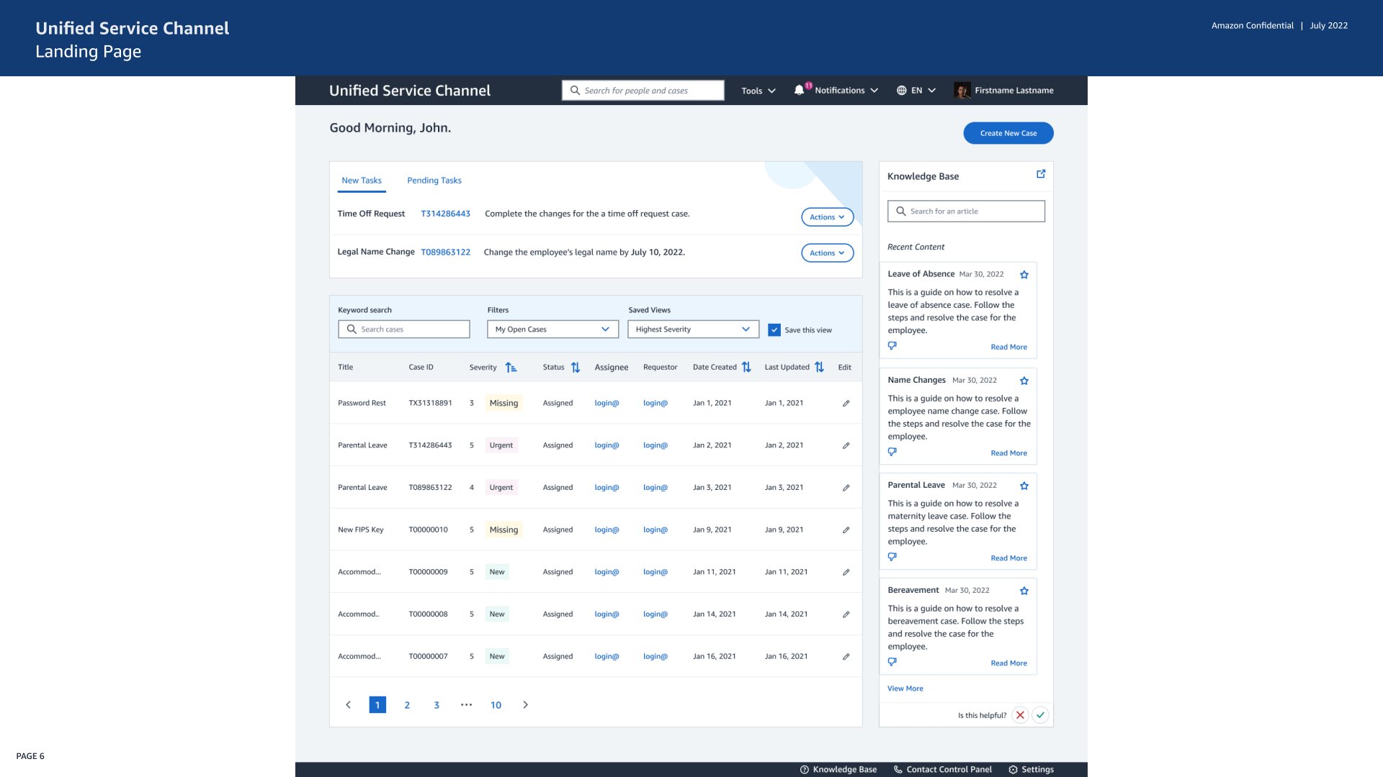Select the New Tasks tab
1383x777 pixels.
click(361, 181)
